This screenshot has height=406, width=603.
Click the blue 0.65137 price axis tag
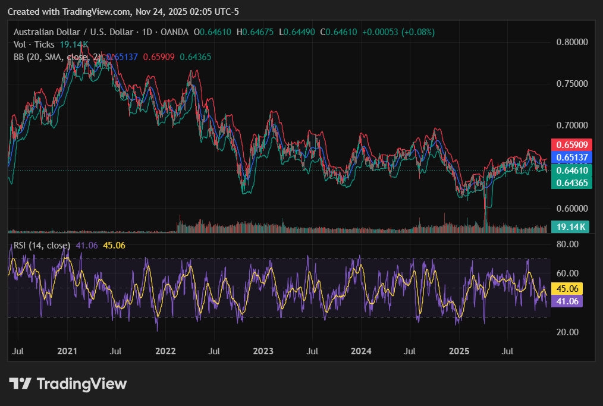[x=571, y=158]
